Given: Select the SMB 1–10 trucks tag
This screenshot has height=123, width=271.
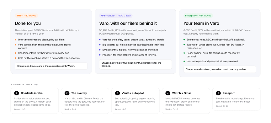Looking at the screenshot, I should (26, 16).
